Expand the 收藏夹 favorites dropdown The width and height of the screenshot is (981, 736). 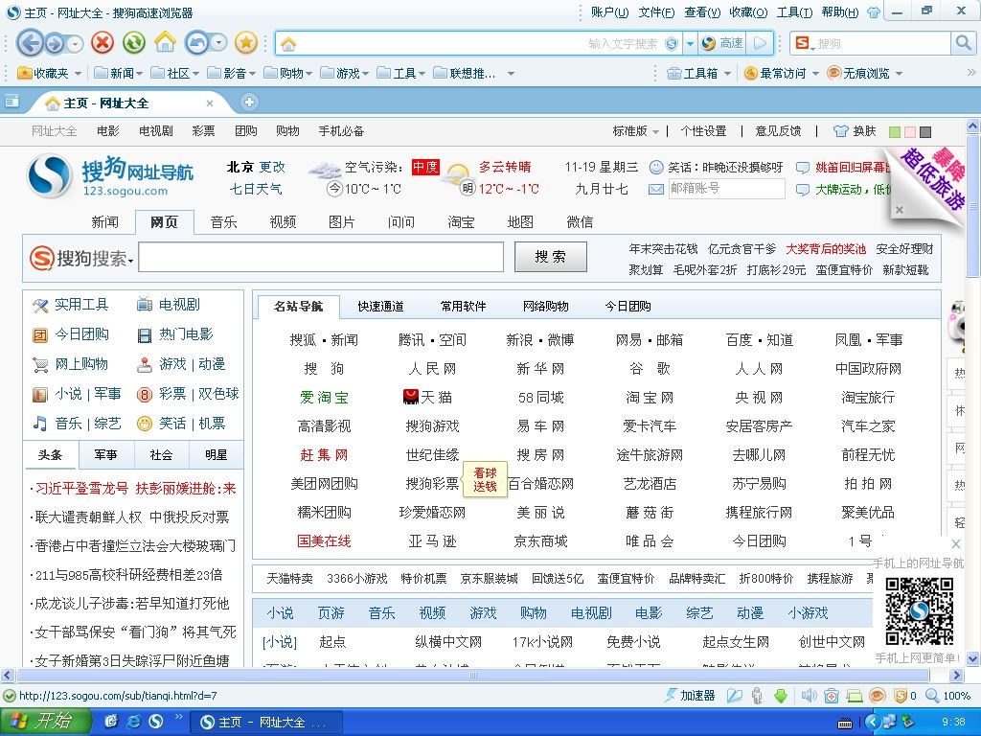(x=79, y=74)
